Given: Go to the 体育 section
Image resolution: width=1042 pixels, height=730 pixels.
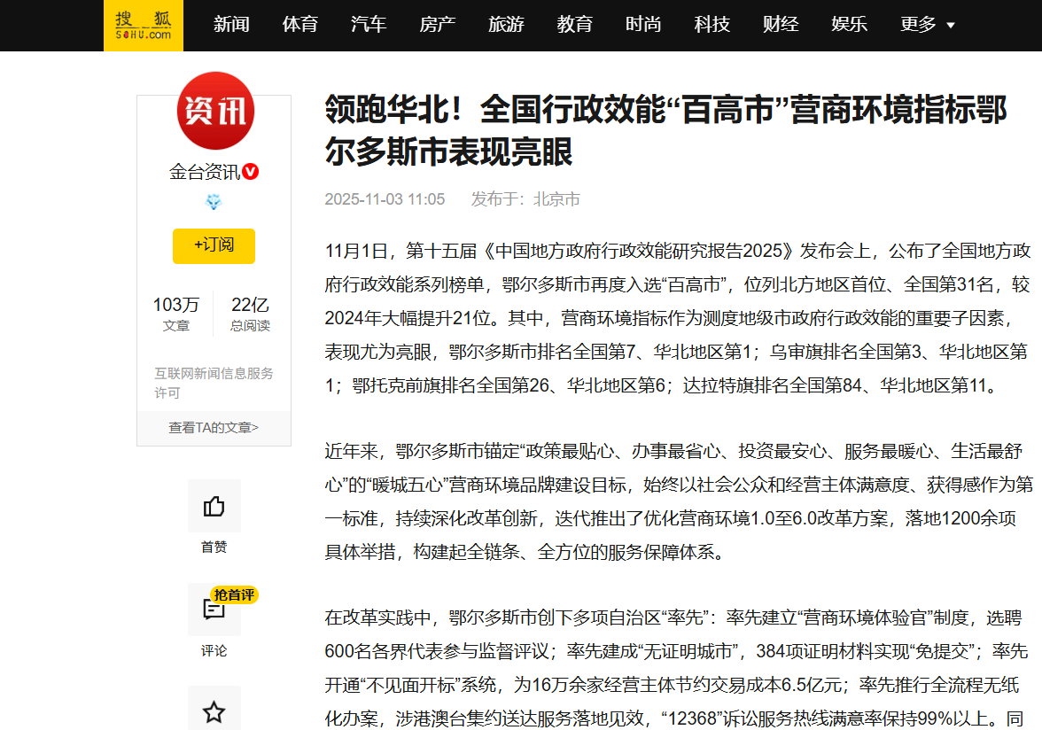Looking at the screenshot, I should point(300,25).
